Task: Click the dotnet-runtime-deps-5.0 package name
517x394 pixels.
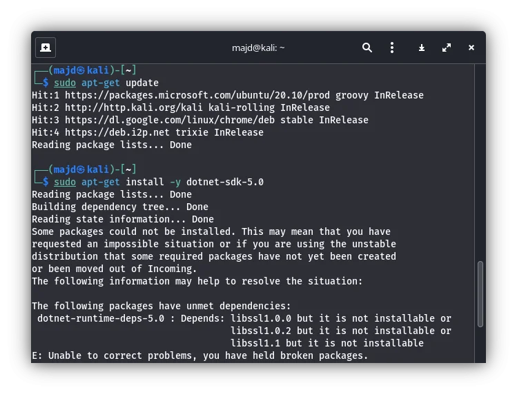Action: click(101, 319)
